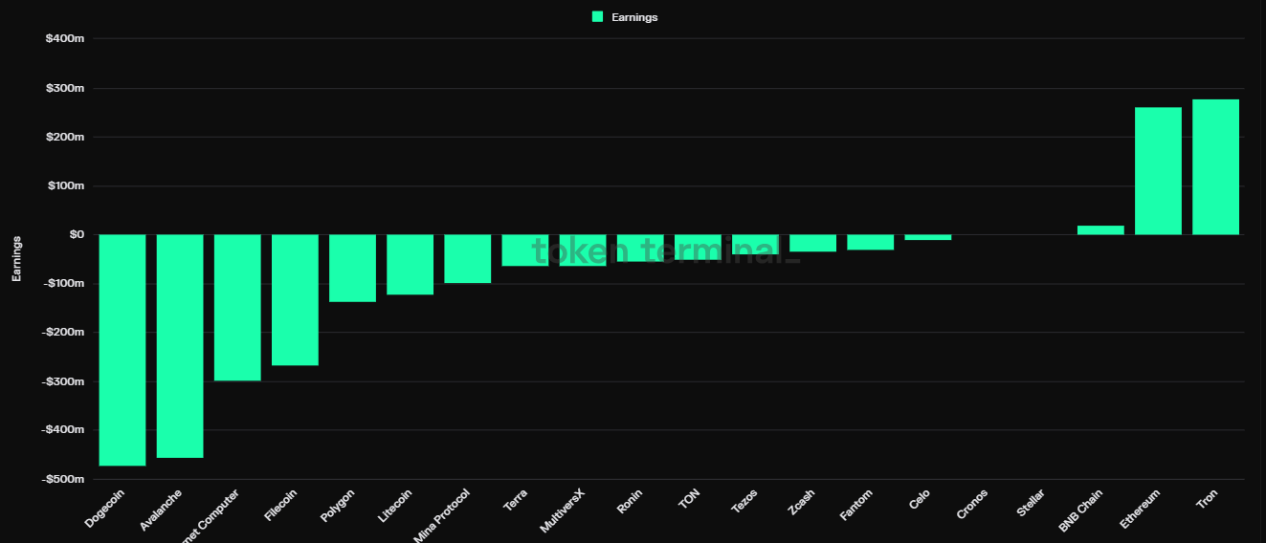Click the Tezos axis label
Viewport: 1266px width, 543px height.
point(744,502)
